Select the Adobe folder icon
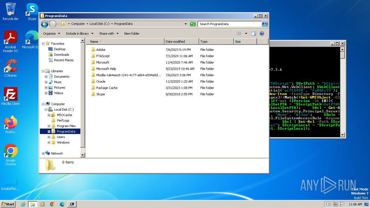 pos(93,50)
